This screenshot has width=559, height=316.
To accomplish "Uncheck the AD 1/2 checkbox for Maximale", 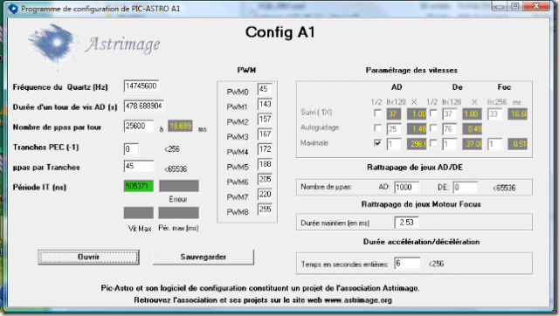I will (x=377, y=143).
